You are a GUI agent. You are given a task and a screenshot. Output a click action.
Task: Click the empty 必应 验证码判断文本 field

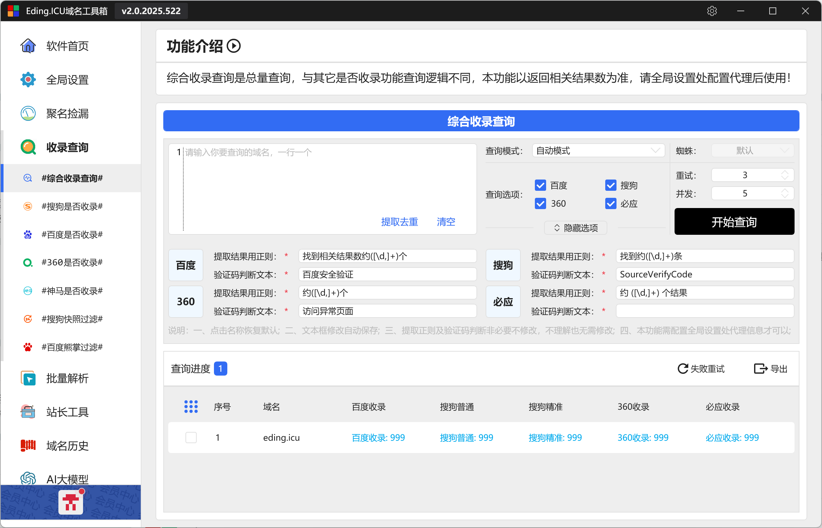coord(705,311)
